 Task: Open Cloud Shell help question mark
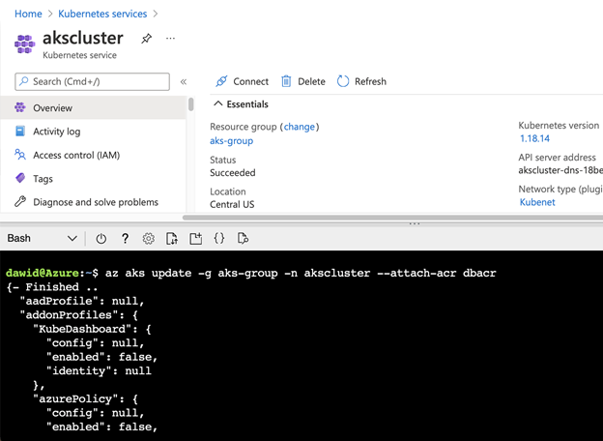click(125, 239)
